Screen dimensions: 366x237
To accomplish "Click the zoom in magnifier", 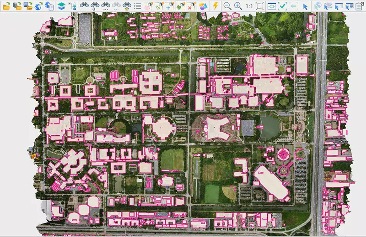I will coord(238,6).
